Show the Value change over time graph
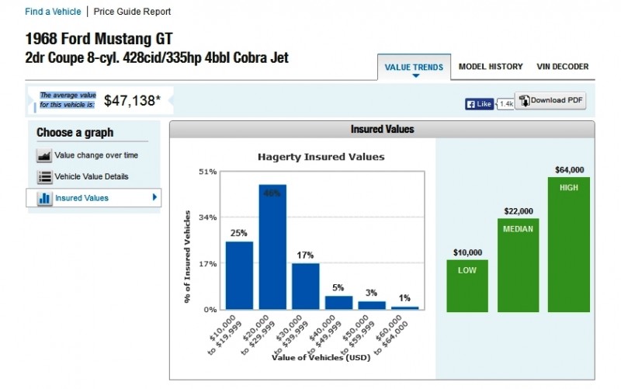 [x=96, y=155]
